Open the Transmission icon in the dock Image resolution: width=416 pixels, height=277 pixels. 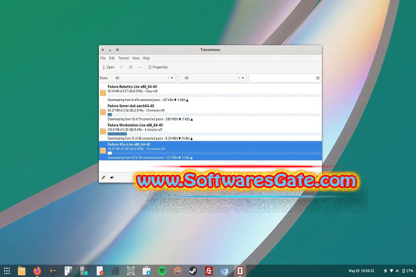point(240,271)
